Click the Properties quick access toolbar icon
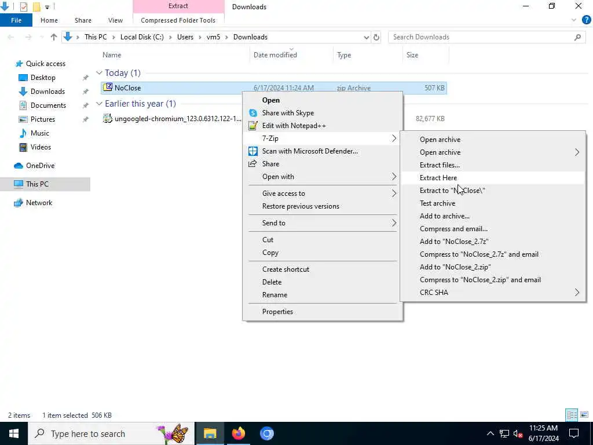The height and width of the screenshot is (445, 593). tap(23, 6)
